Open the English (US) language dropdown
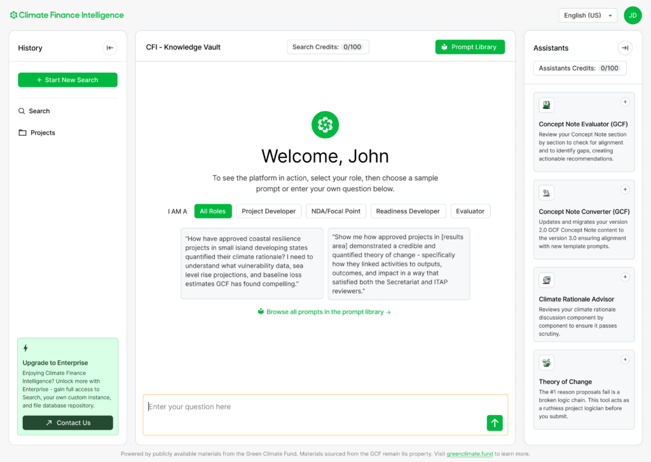The image size is (651, 462). click(x=587, y=15)
